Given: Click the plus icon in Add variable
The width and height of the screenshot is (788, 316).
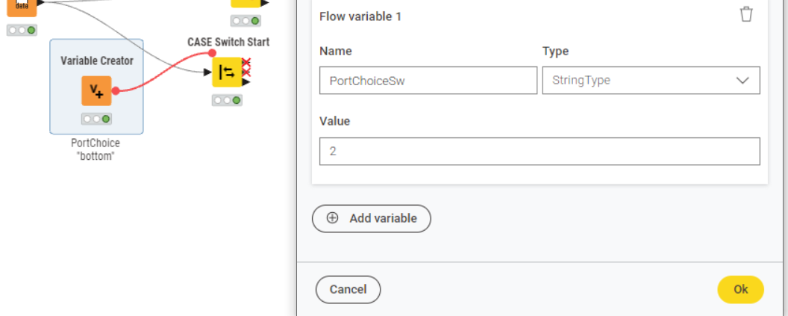Looking at the screenshot, I should pos(333,219).
